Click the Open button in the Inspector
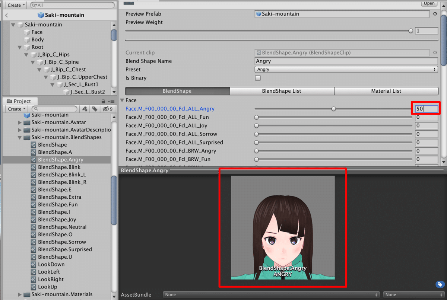Viewport: 447px width, 300px height. [x=429, y=3]
